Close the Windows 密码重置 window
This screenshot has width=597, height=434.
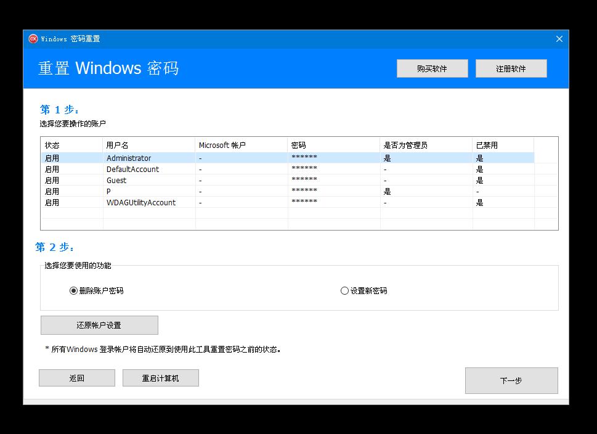tap(559, 39)
